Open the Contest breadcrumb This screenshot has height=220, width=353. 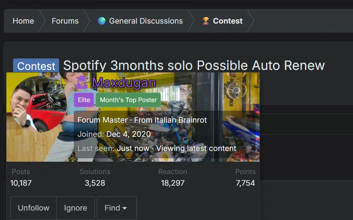[x=228, y=21]
